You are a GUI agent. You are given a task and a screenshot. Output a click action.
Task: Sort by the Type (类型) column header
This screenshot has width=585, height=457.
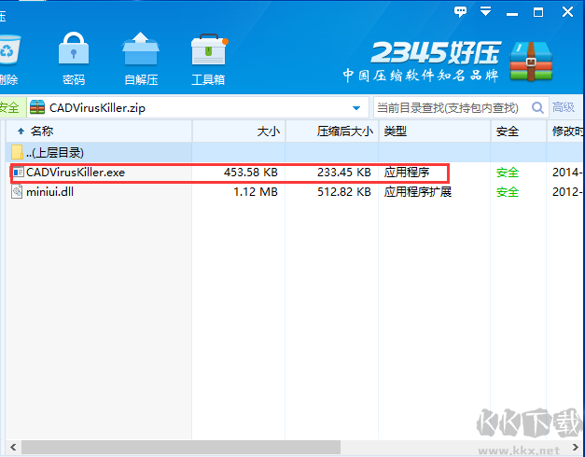pyautogui.click(x=435, y=131)
